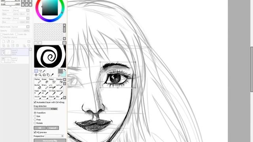Open the Wet edge dropdown

pyautogui.click(x=28, y=19)
